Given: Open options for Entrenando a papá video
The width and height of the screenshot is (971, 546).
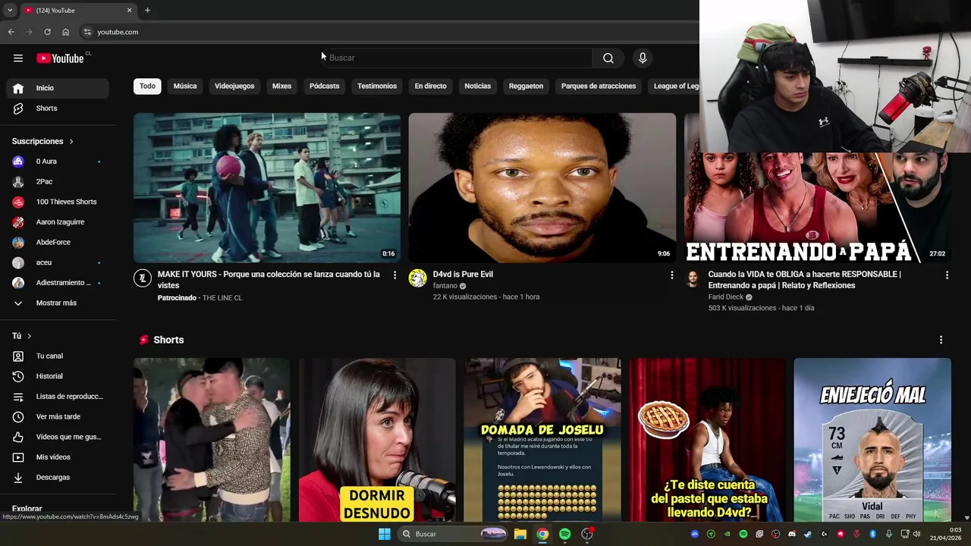Looking at the screenshot, I should [947, 275].
